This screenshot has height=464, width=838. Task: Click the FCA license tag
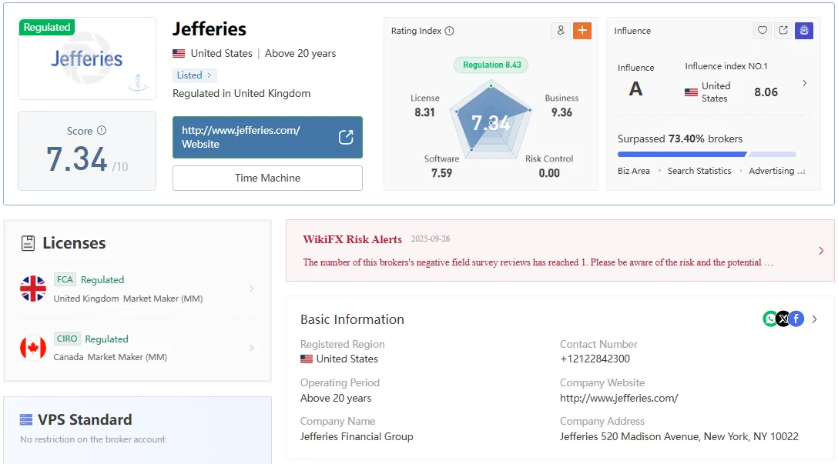click(65, 279)
